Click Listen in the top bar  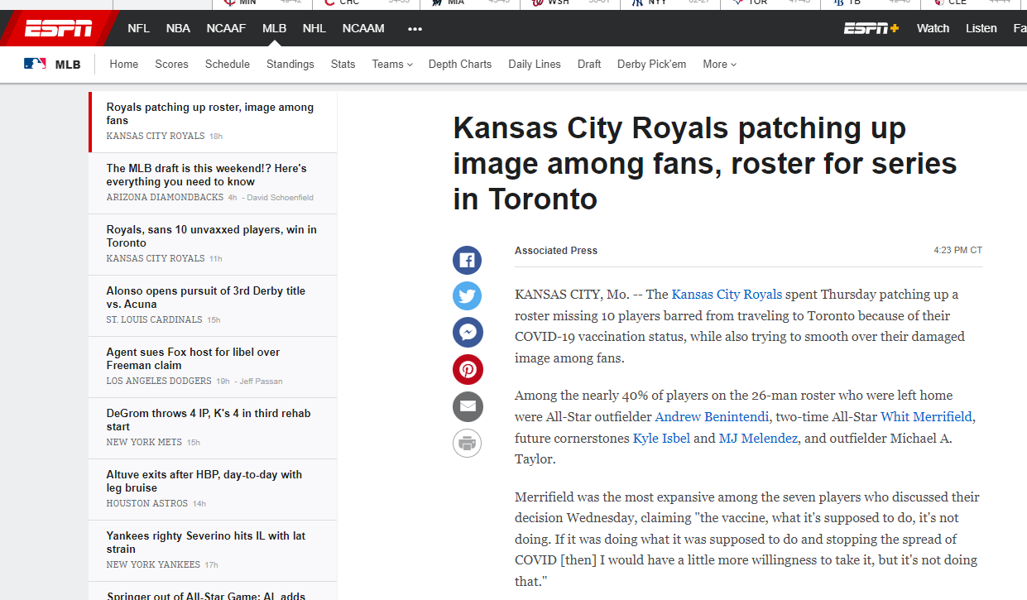981,28
